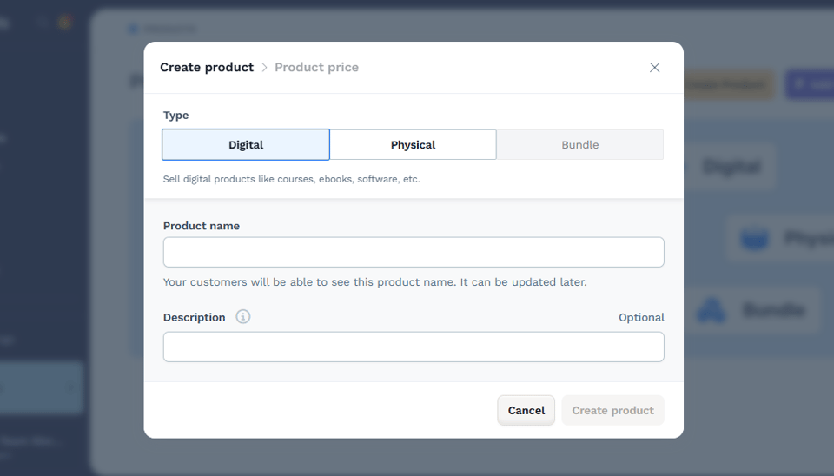Viewport: 834px width, 476px height.
Task: Select the Physical product type
Action: 413,145
